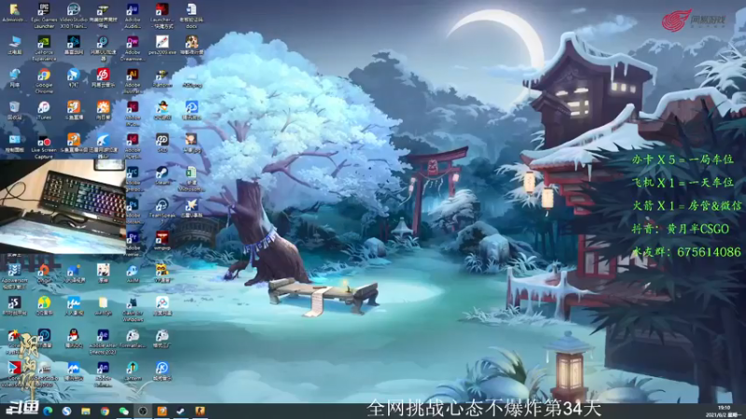Image resolution: width=746 pixels, height=419 pixels.
Task: Click the webcam keyboard overlay thumbnail
Action: coord(62,207)
